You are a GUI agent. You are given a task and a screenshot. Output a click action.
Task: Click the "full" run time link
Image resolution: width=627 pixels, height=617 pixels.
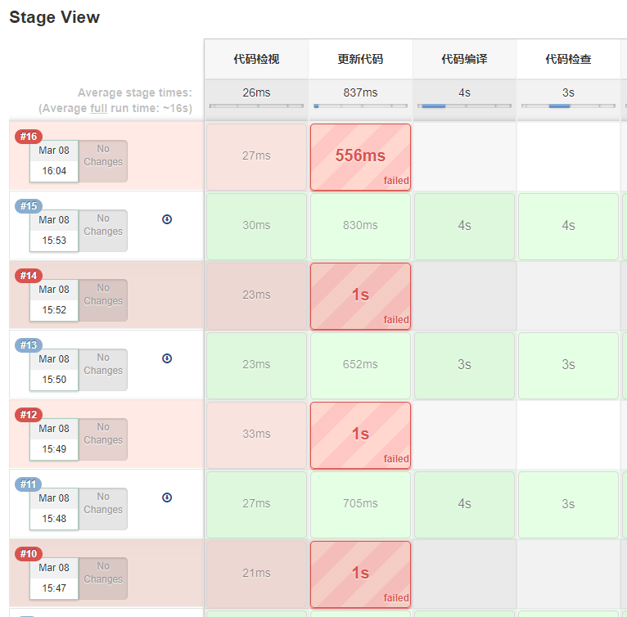coord(98,108)
